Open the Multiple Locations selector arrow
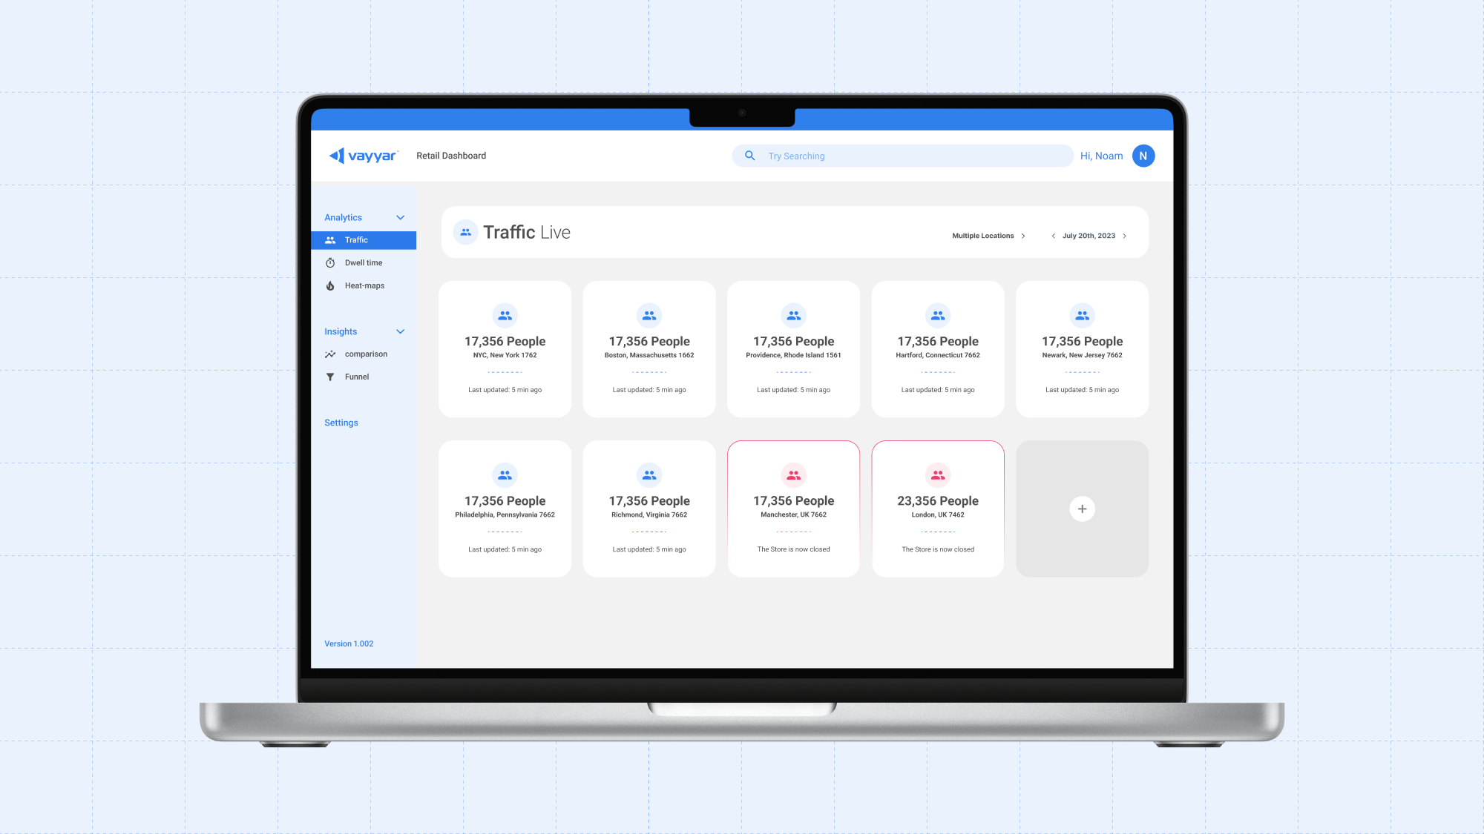Viewport: 1484px width, 834px height. [x=1023, y=236]
